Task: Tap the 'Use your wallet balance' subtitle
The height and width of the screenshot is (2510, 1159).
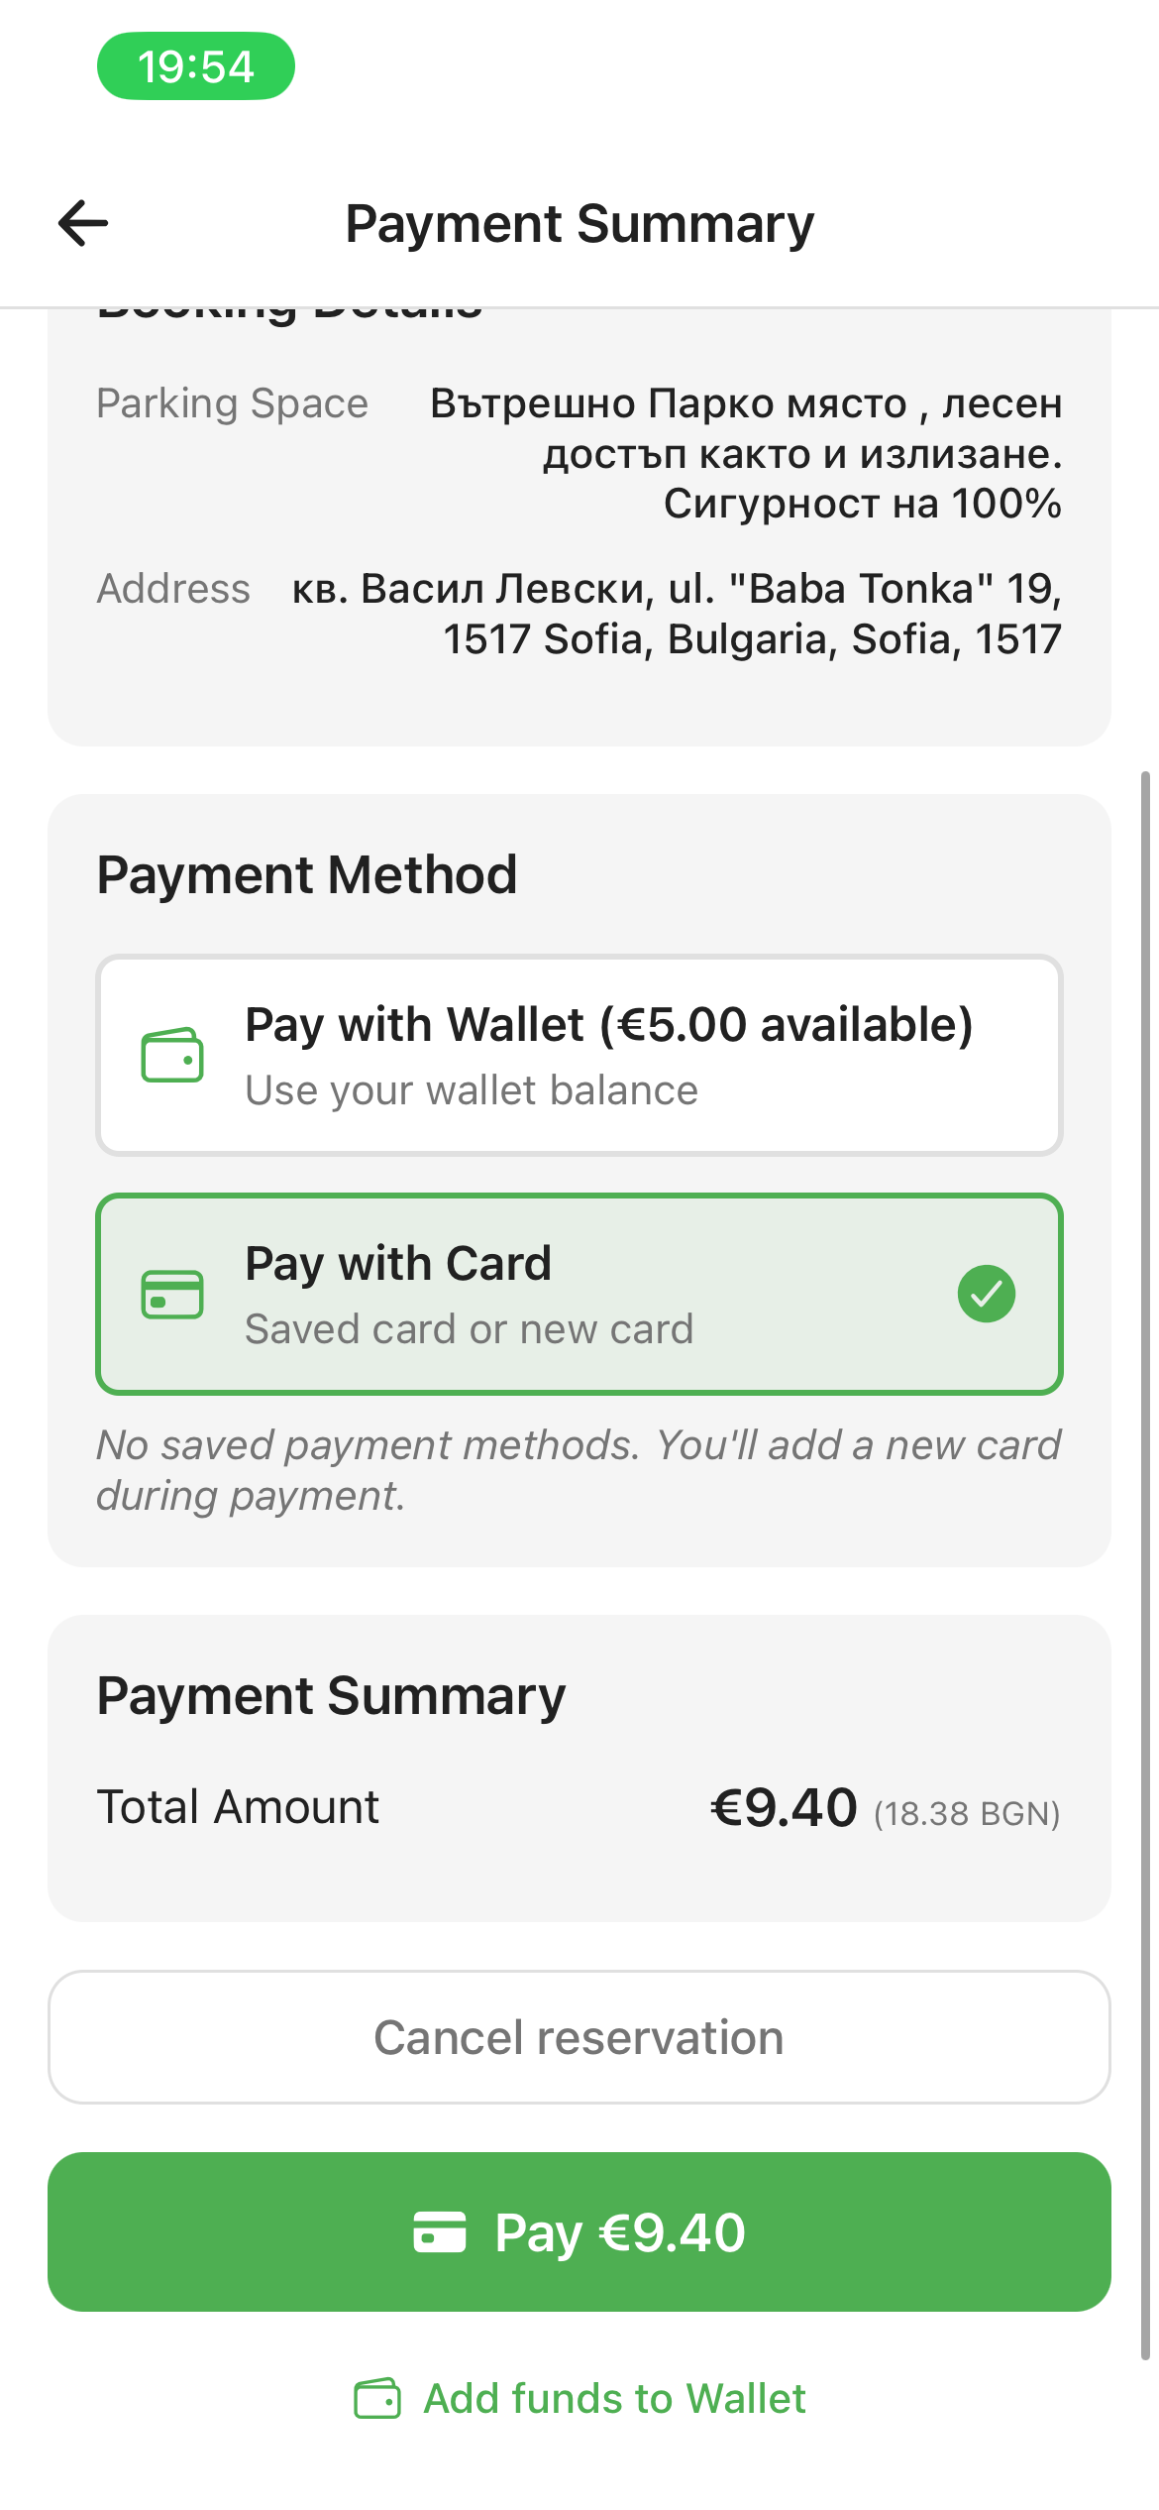Action: click(x=472, y=1090)
